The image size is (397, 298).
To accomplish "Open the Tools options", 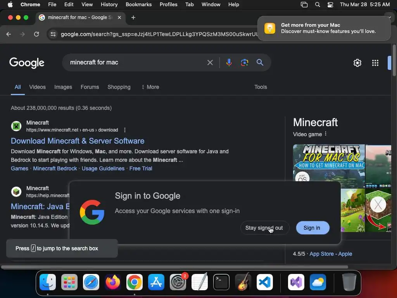I will coord(261,87).
